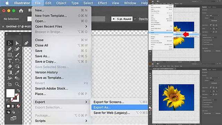Click the None (red slash) button
This screenshot has width=222, height=125.
(x=18, y=106)
